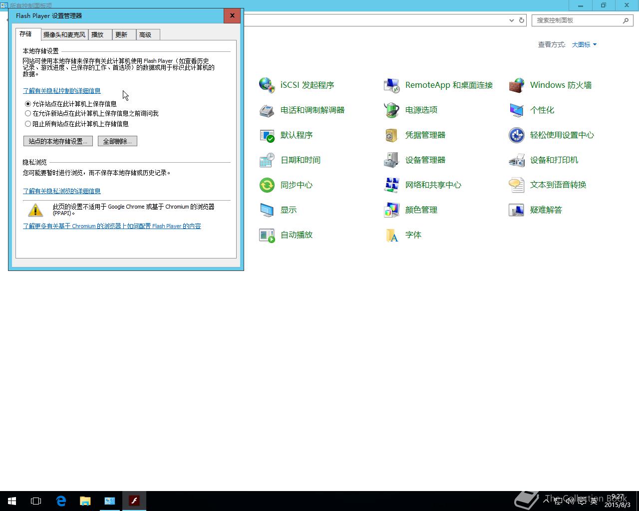Open 电源选项 icon
This screenshot has height=511, width=639.
click(x=392, y=110)
